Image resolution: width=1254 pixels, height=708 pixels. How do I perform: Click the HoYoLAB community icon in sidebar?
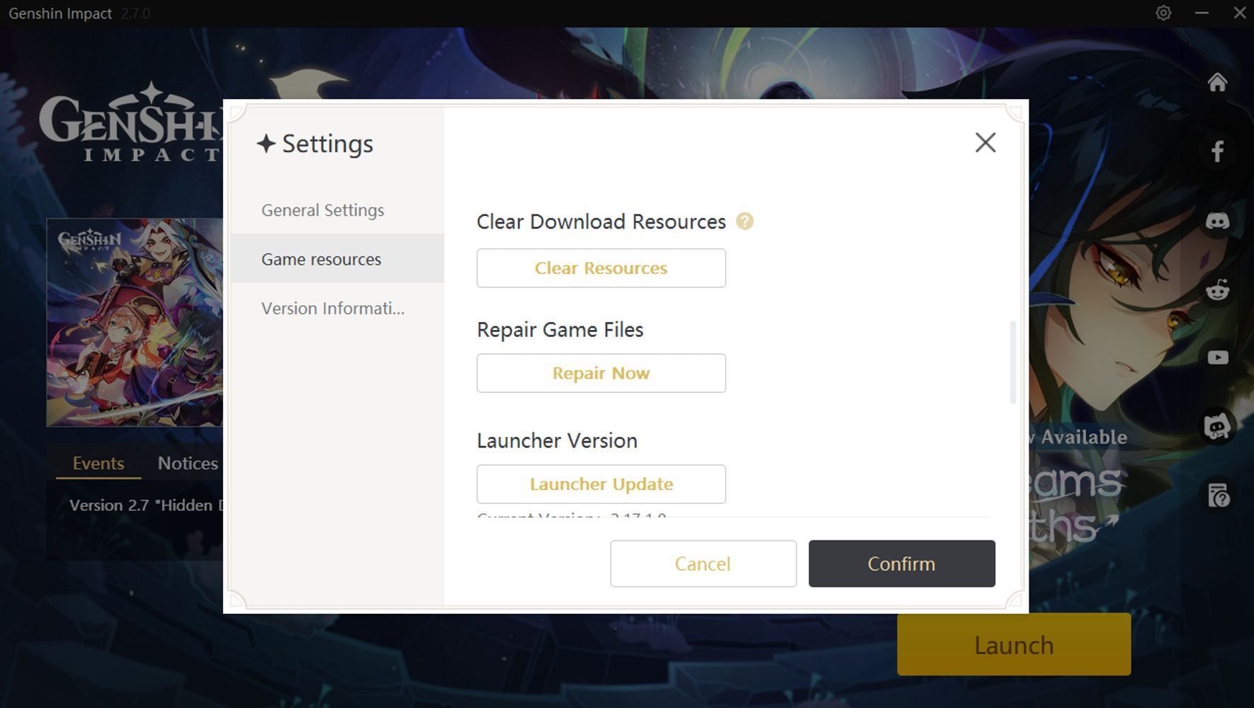(x=1217, y=427)
